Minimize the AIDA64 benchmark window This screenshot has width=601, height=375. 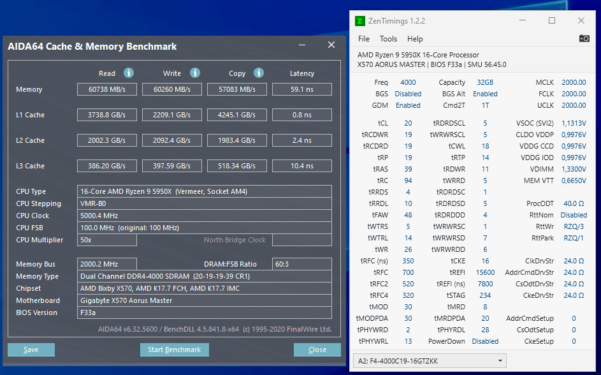(302, 45)
